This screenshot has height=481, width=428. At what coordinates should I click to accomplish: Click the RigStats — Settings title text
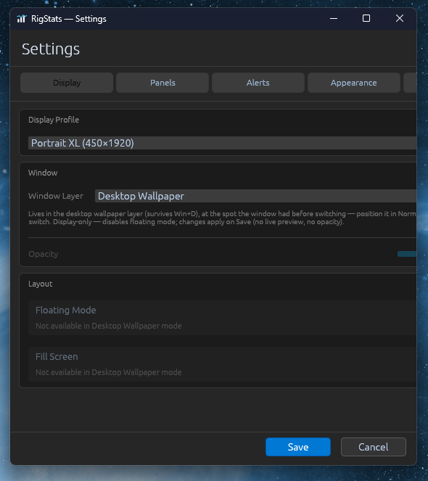click(x=69, y=19)
